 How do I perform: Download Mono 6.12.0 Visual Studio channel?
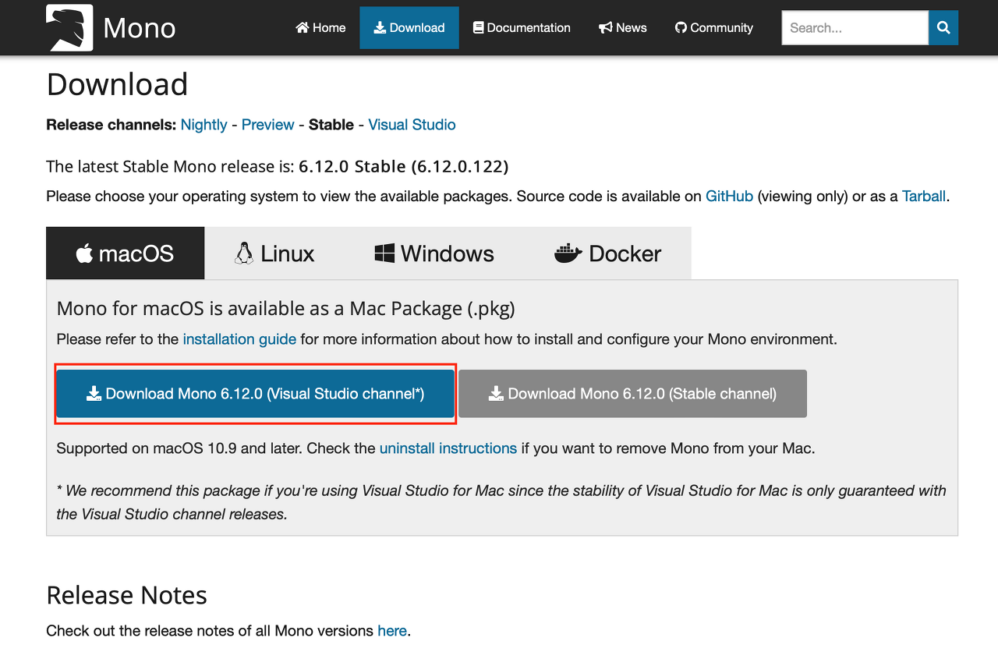click(255, 394)
